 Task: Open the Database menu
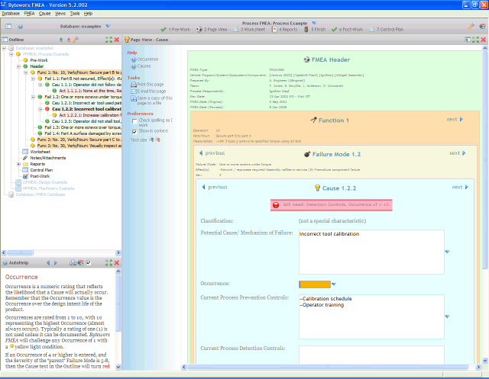(11, 14)
